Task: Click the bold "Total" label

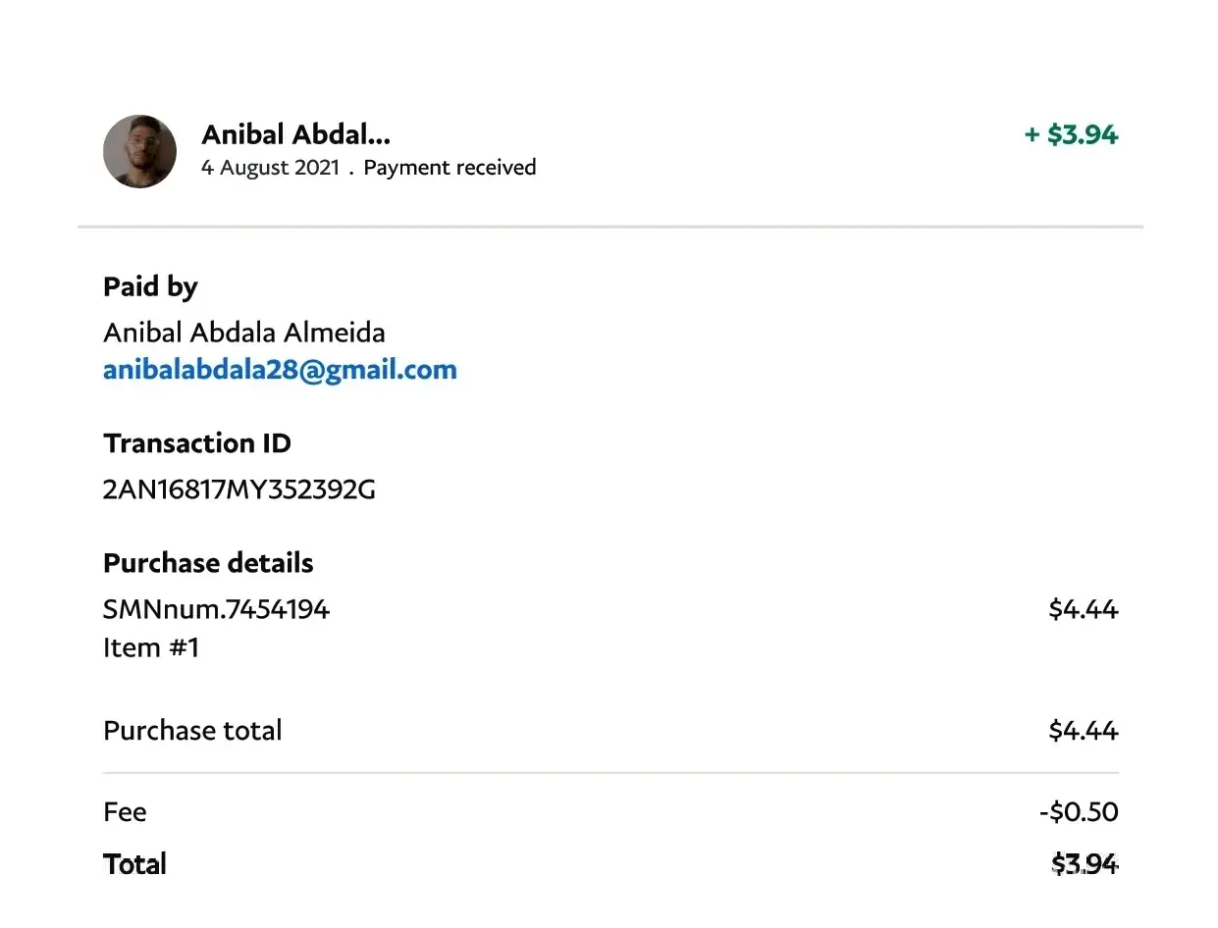Action: coord(134,864)
